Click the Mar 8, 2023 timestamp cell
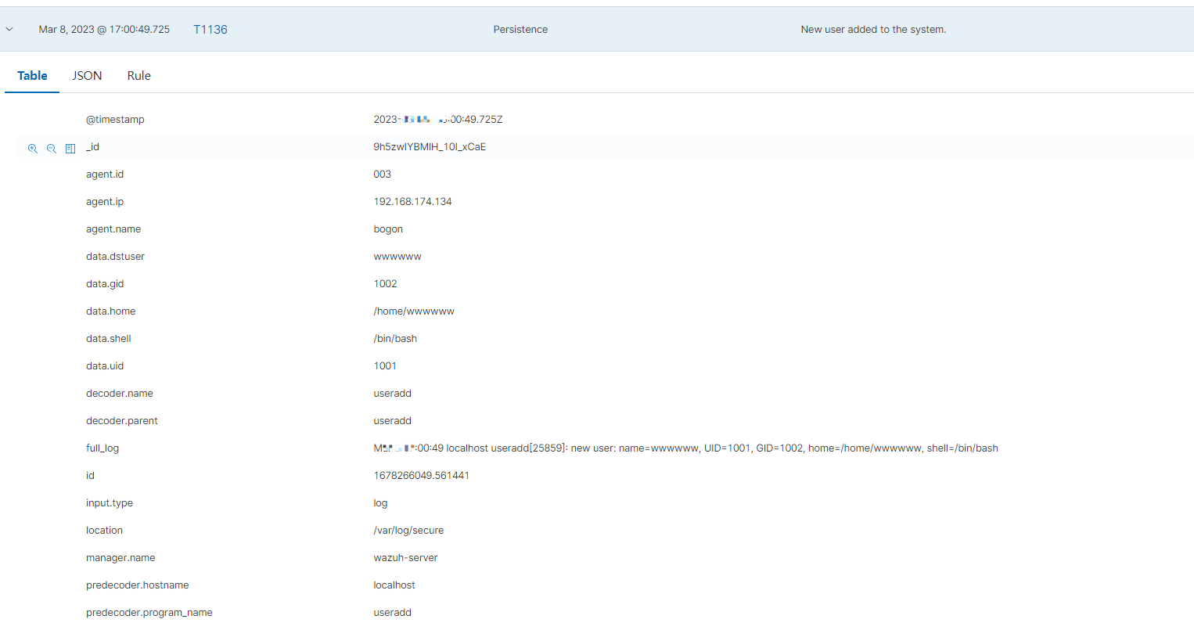The image size is (1194, 630). [x=104, y=30]
